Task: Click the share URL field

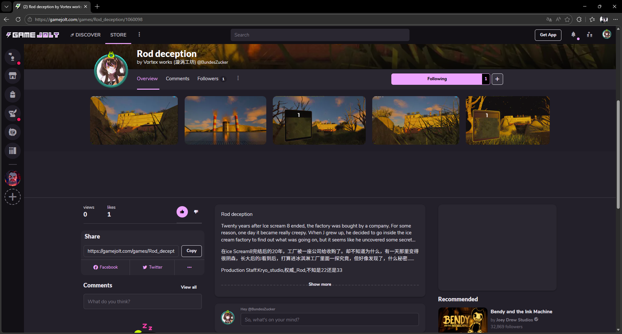Action: coord(131,251)
